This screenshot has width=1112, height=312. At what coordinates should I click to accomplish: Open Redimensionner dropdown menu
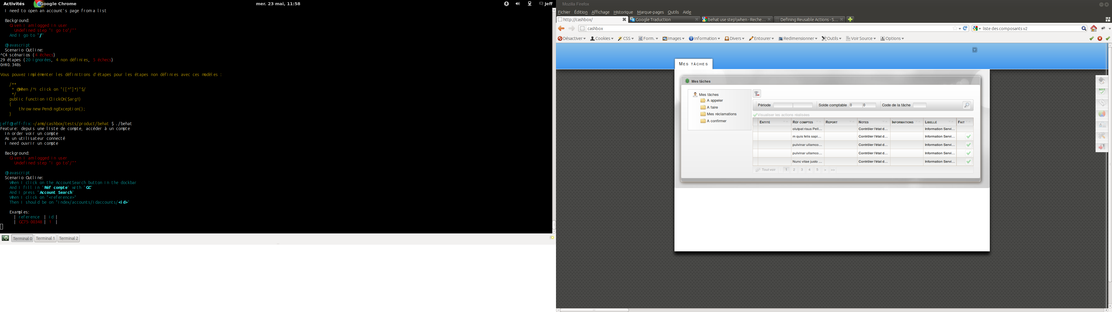click(798, 39)
